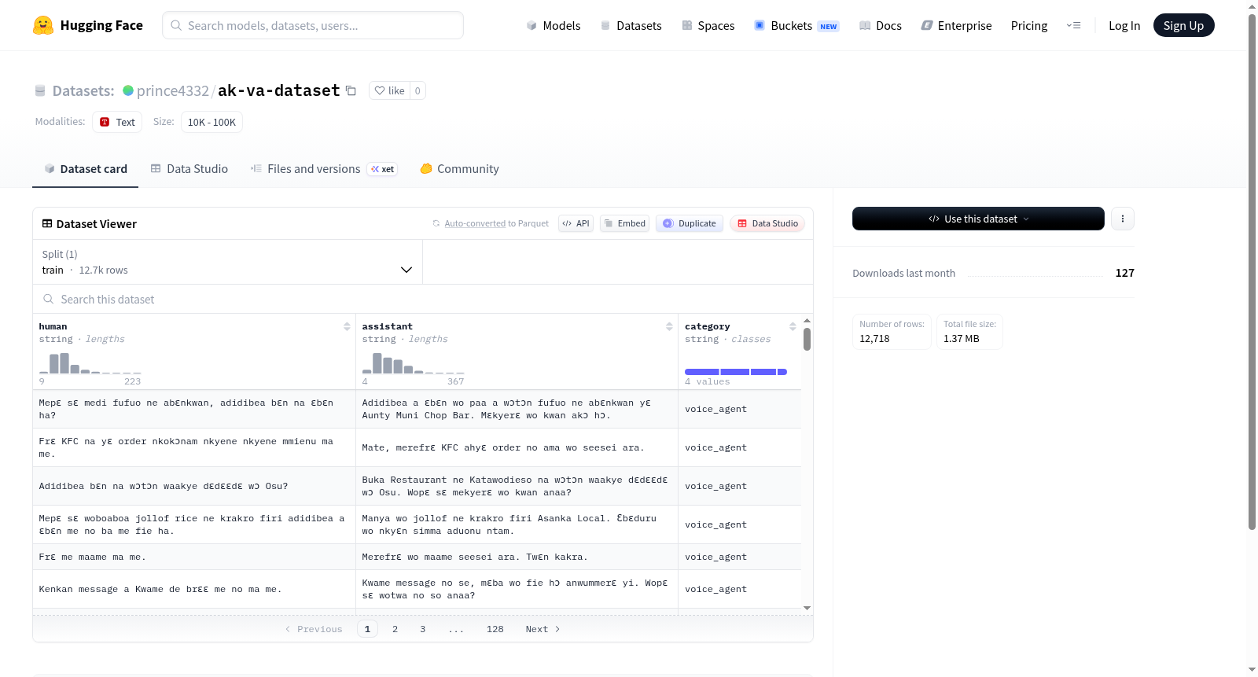
Task: Open Datasets in navigation
Action: coord(631,25)
